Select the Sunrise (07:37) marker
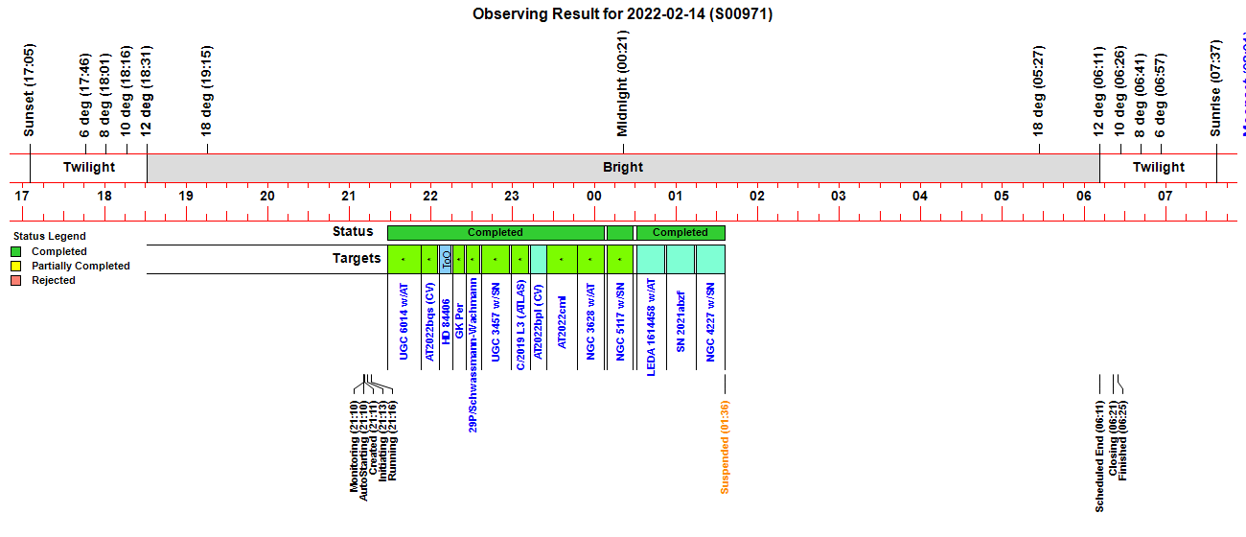The image size is (1246, 537). point(1215,89)
